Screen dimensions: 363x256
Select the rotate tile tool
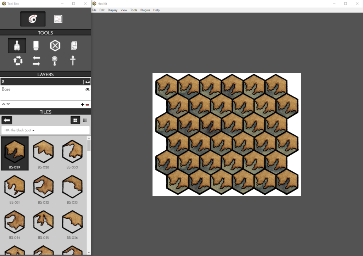[18, 61]
